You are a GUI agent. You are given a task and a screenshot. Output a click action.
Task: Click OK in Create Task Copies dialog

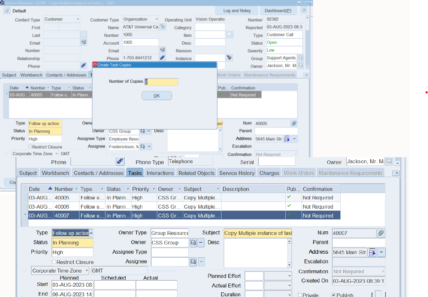pos(157,96)
